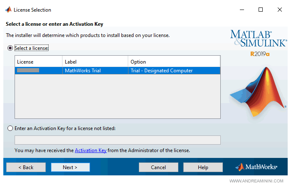291x187 pixels.
Task: Click the redacted license number cell
Action: [39, 71]
